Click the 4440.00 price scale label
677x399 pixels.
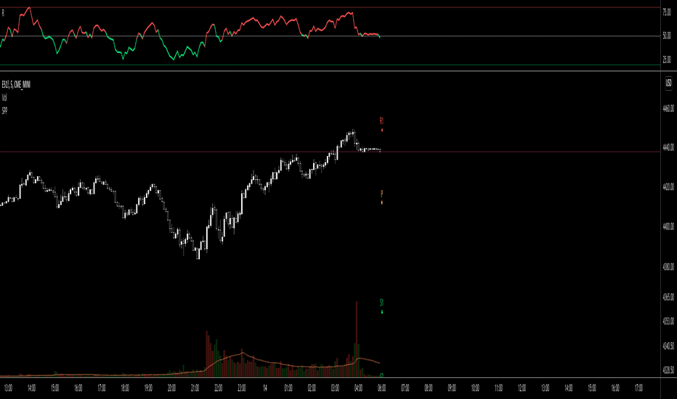pos(668,148)
